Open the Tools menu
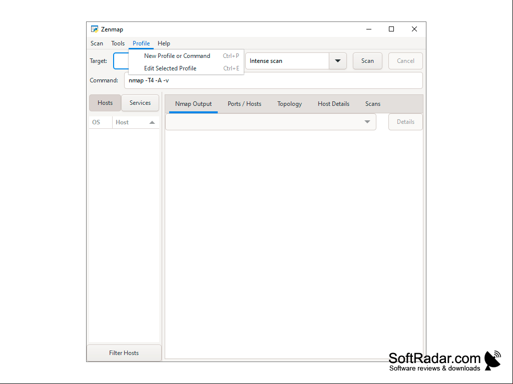Image resolution: width=513 pixels, height=384 pixels. [118, 43]
